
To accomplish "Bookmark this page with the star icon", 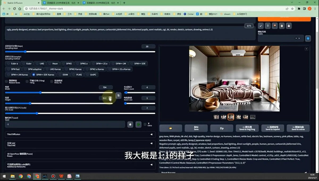I will pyautogui.click(x=292, y=9).
